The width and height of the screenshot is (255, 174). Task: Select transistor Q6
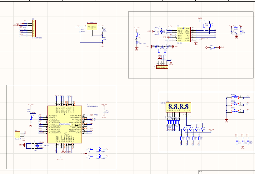click(x=190, y=129)
